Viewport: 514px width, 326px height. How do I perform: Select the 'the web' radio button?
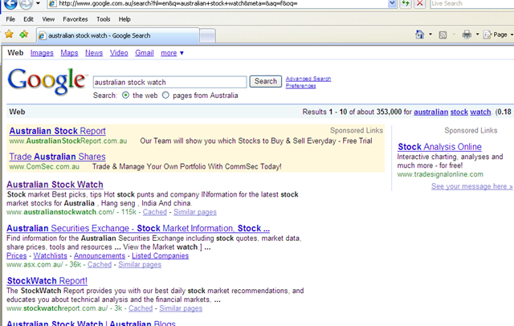coord(125,96)
